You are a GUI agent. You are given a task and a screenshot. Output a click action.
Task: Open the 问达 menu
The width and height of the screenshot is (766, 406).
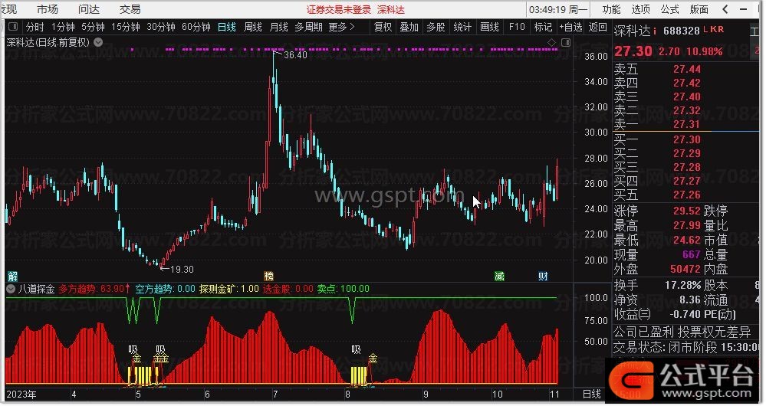tap(88, 9)
